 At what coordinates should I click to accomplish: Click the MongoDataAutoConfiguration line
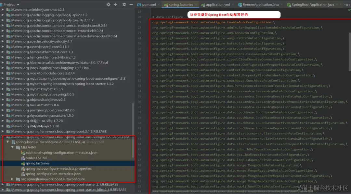[227, 165]
